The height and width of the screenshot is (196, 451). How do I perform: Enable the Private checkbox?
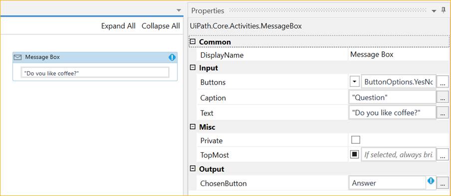click(356, 140)
